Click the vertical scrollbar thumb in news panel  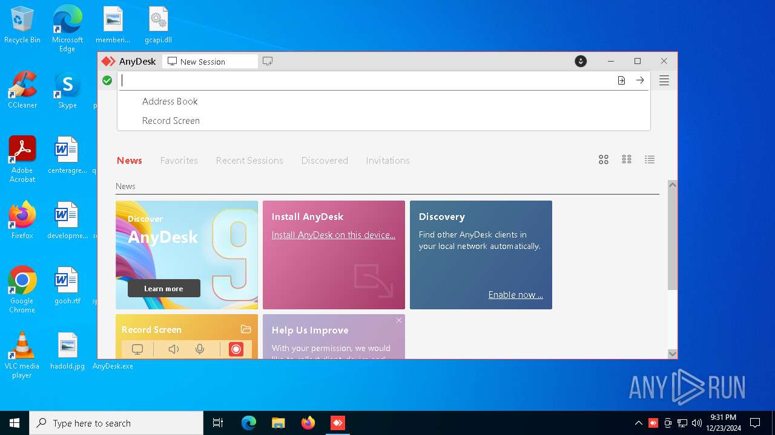point(672,240)
